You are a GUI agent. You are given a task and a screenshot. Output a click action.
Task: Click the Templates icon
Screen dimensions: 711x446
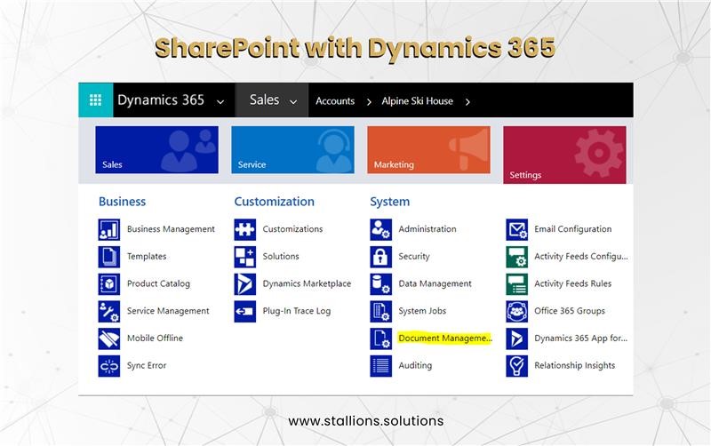pyautogui.click(x=109, y=257)
